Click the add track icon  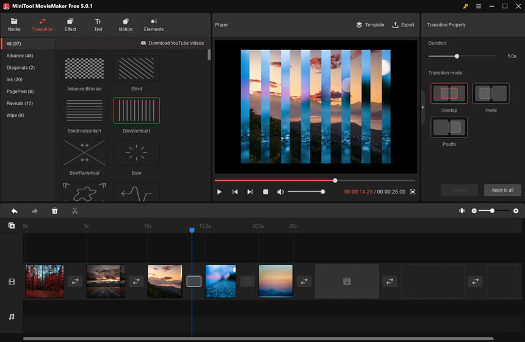pyautogui.click(x=12, y=225)
